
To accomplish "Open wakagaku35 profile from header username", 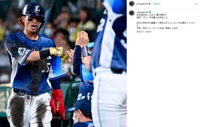I will pos(142,4).
